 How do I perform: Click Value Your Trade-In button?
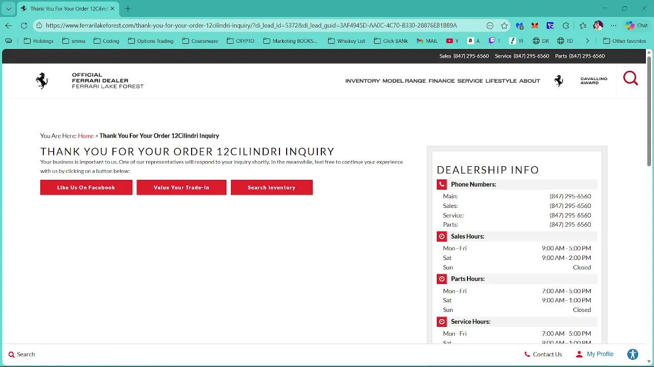(181, 188)
